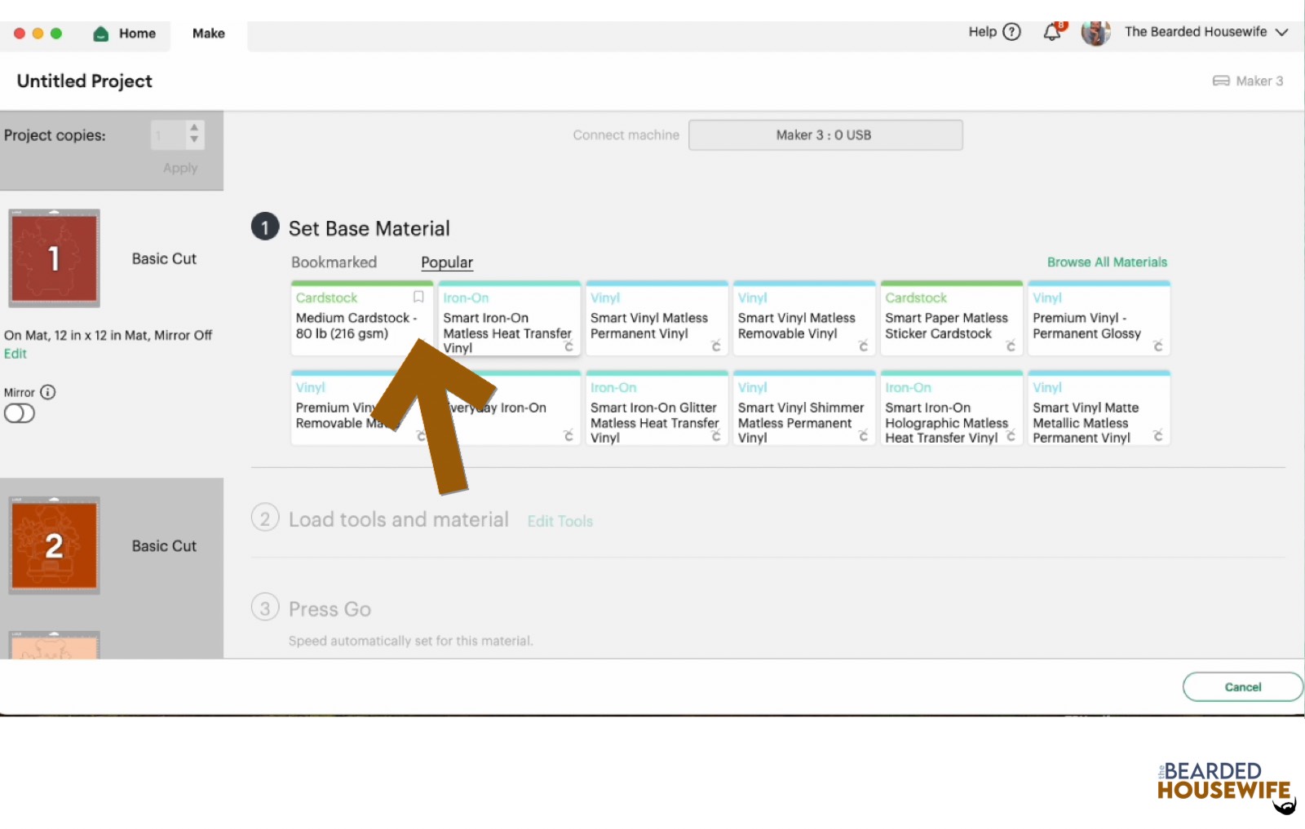Viewport: 1305px width, 829px height.
Task: Open Help using the question mark icon
Action: point(1011,32)
